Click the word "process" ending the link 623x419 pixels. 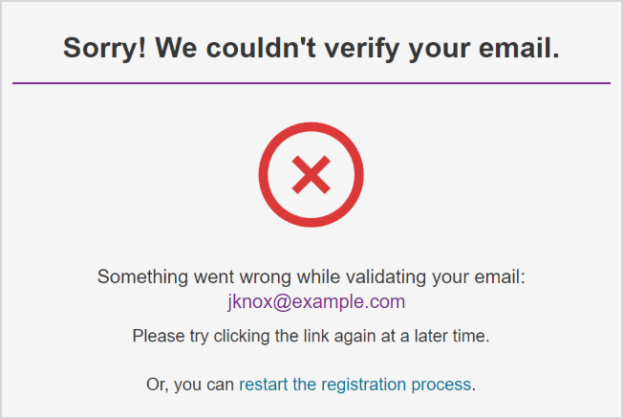pyautogui.click(x=442, y=385)
